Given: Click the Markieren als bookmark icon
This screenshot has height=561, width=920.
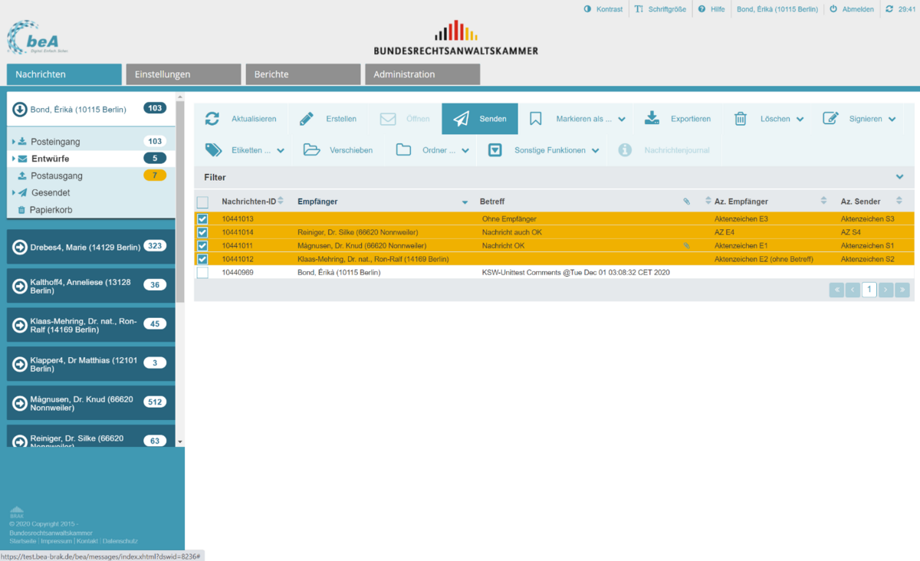Looking at the screenshot, I should pyautogui.click(x=536, y=119).
